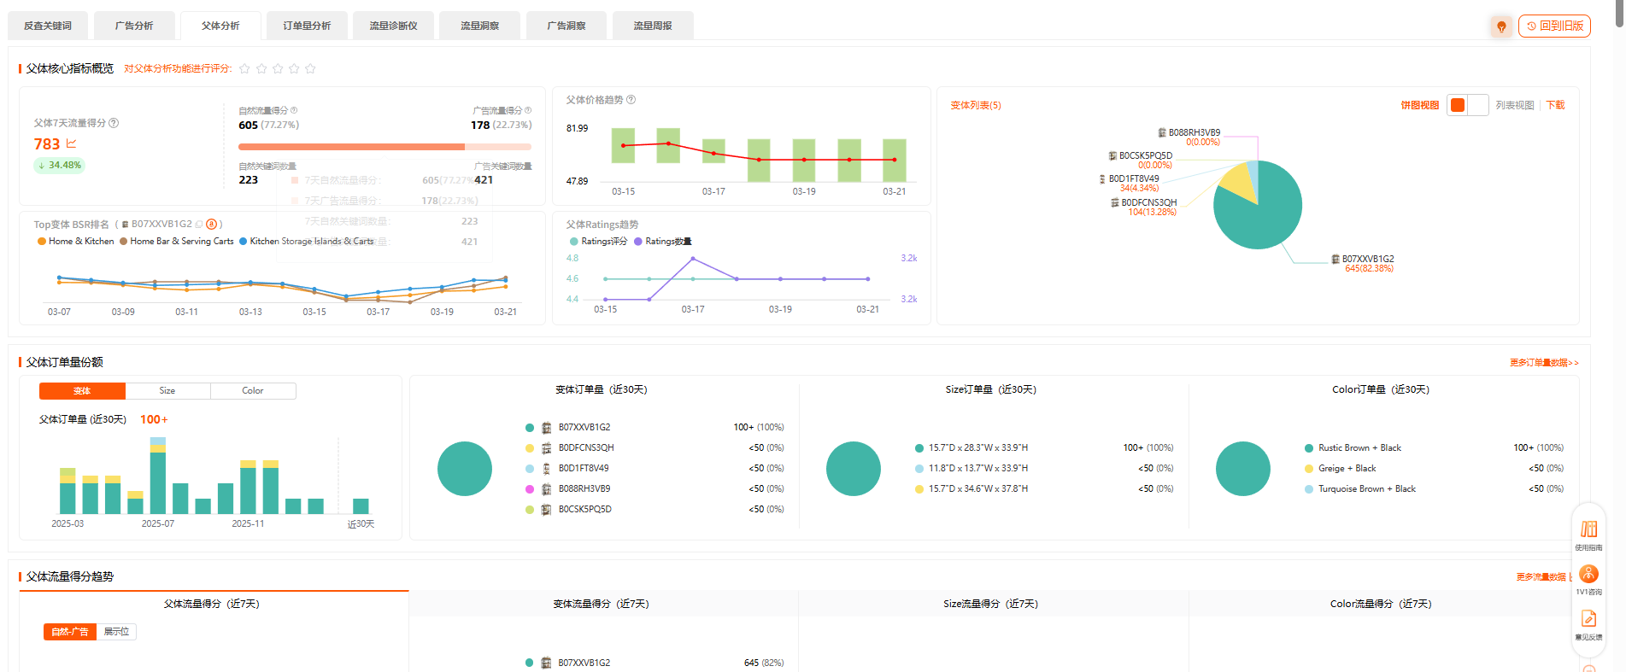Select the Size segment in 父体订单量份额

click(x=167, y=391)
